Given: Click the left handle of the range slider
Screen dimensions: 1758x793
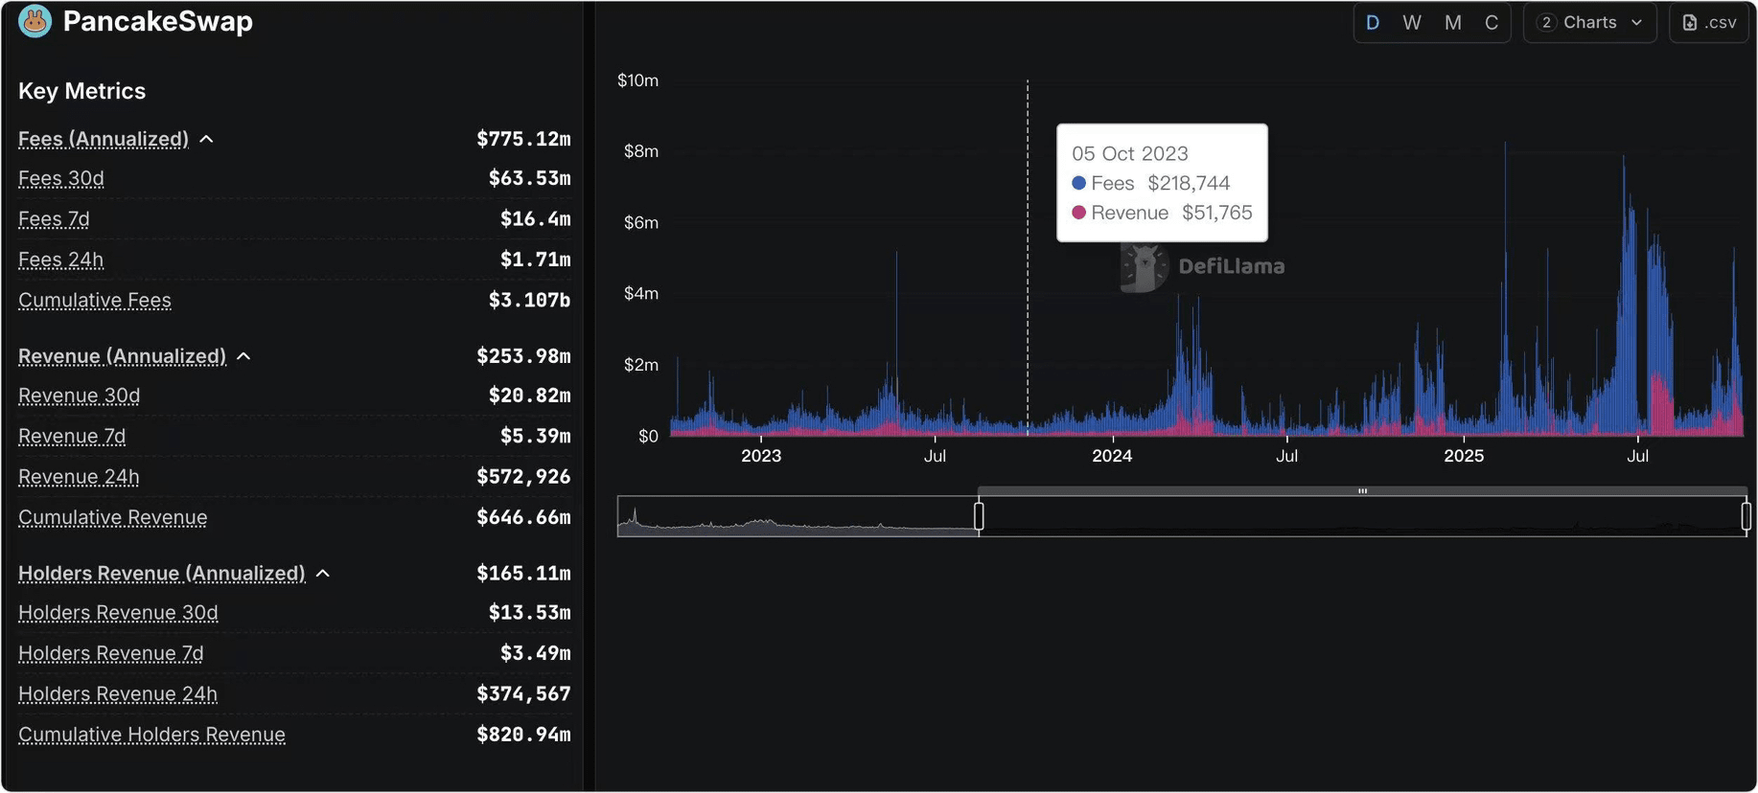Looking at the screenshot, I should click(x=979, y=516).
